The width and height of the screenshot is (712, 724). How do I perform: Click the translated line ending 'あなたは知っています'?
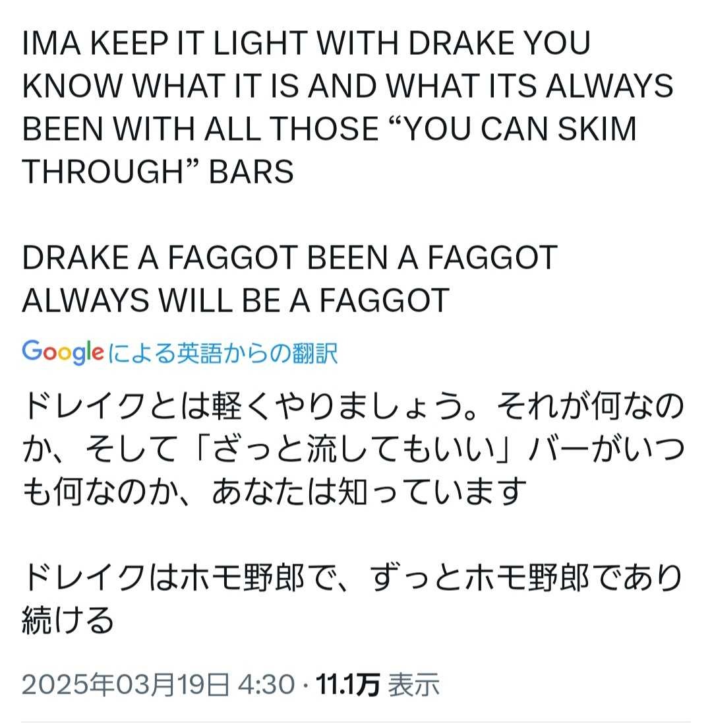pyautogui.click(x=274, y=492)
